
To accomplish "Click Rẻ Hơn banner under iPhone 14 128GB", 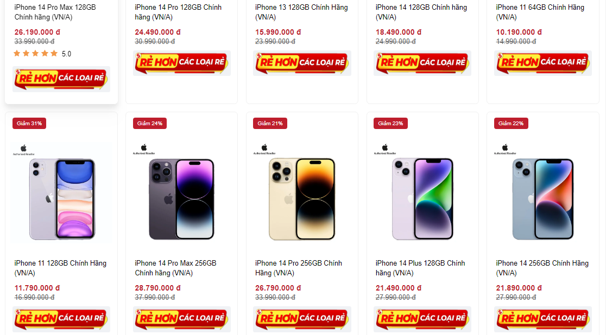I will click(422, 63).
